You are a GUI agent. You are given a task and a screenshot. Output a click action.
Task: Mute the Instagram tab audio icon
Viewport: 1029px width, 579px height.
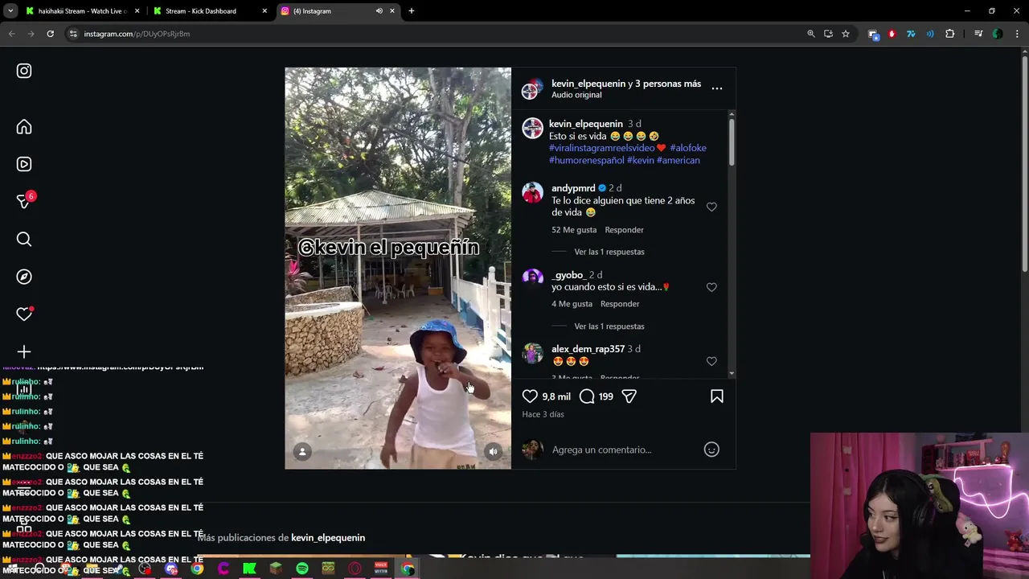tap(379, 11)
